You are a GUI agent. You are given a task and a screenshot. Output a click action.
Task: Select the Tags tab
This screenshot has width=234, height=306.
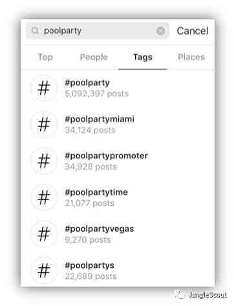143,57
